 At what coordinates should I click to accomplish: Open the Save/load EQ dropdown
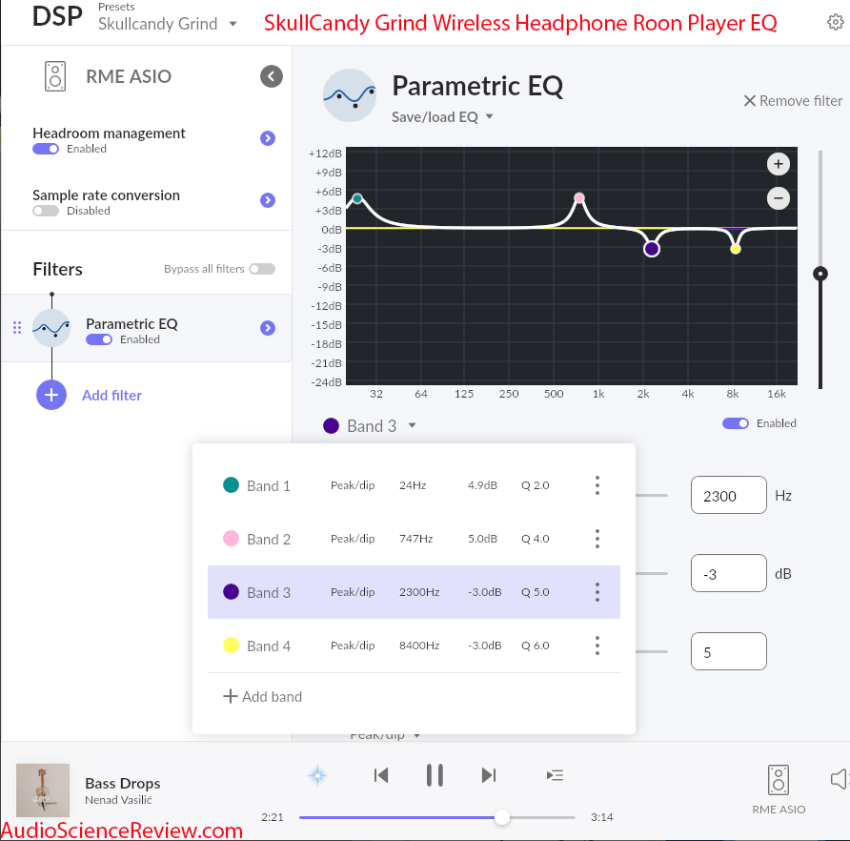442,117
